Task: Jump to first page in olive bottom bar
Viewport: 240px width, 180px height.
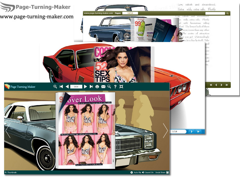Action: click(211, 85)
